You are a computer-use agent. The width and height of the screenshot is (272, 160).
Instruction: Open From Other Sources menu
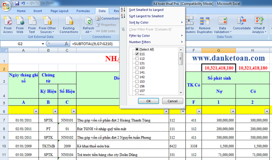coord(47,25)
